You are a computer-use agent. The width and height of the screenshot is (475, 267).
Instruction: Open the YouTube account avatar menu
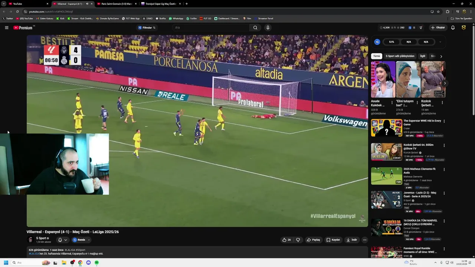click(x=463, y=27)
